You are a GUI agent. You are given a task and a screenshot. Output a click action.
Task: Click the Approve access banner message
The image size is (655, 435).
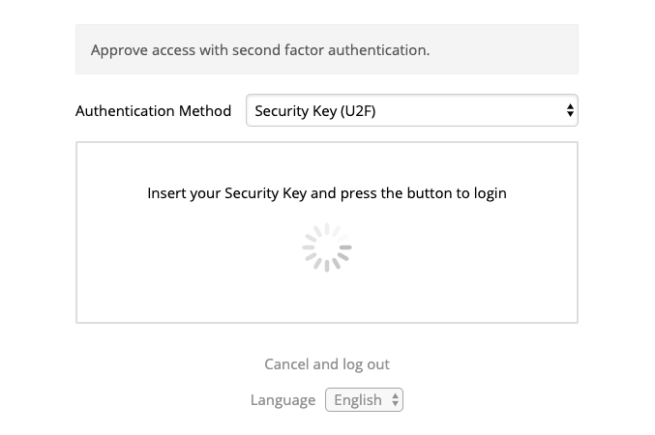click(x=260, y=50)
